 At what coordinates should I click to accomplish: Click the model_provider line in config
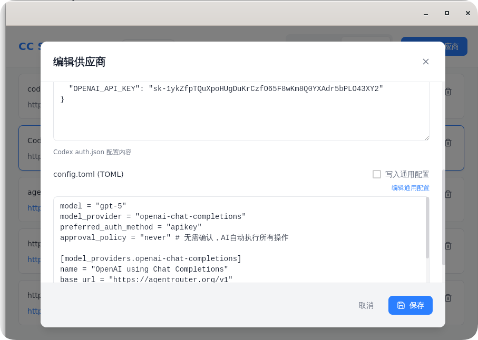point(153,216)
